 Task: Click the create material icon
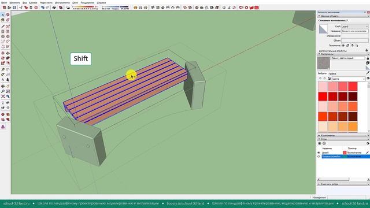[x=368, y=63]
